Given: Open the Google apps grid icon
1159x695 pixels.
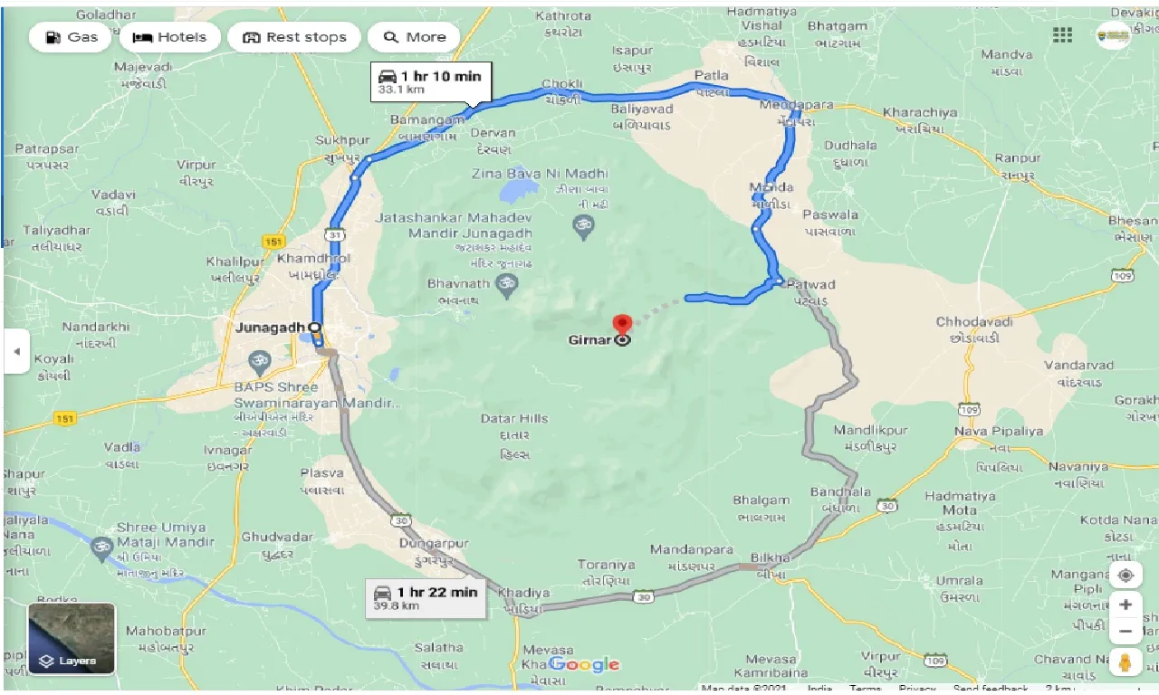Looking at the screenshot, I should (1062, 34).
